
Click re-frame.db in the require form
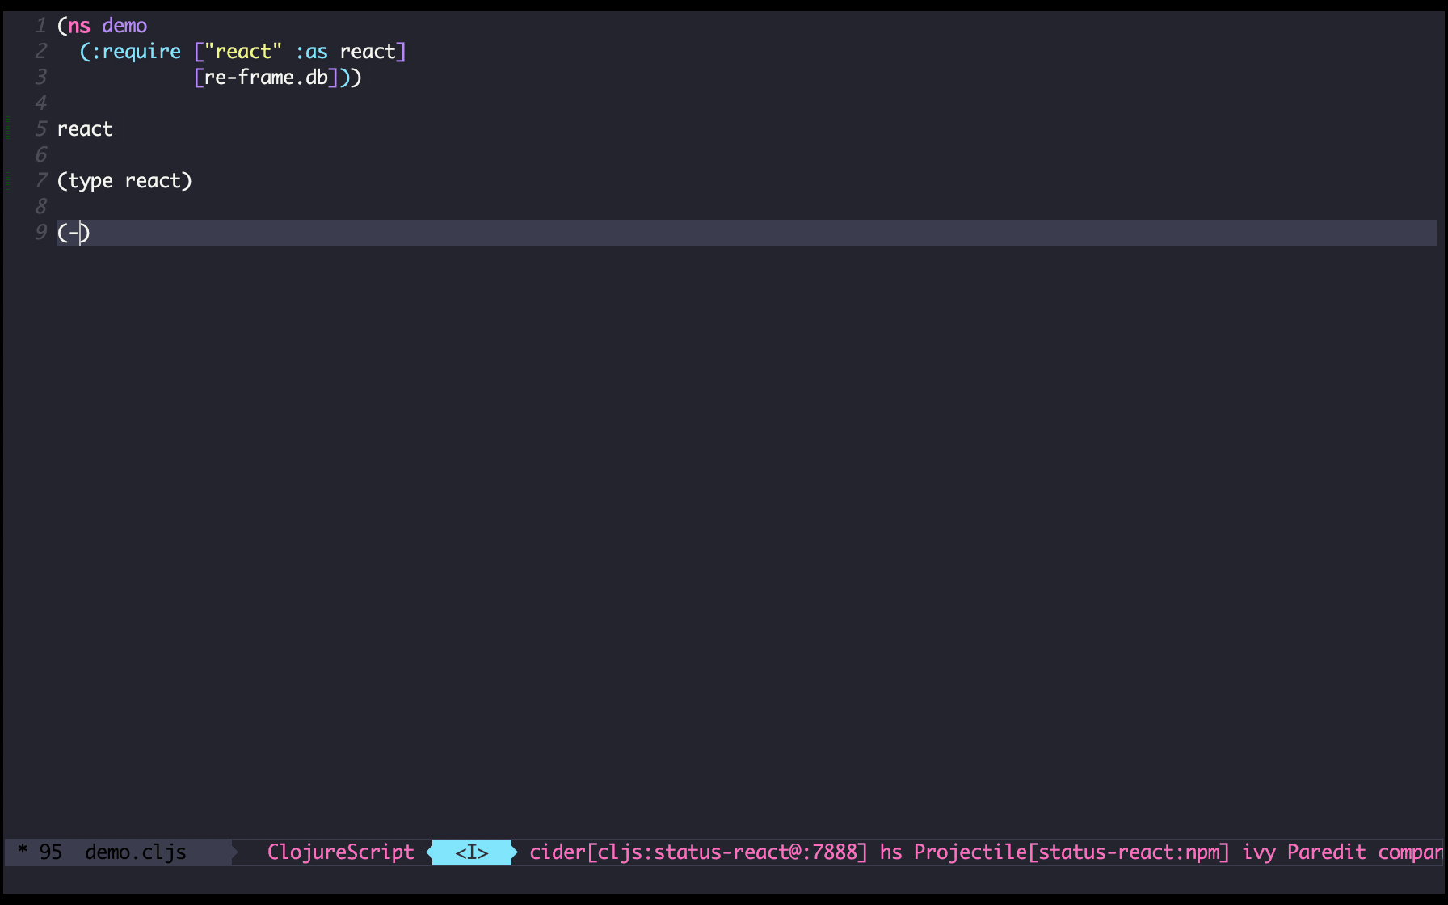(x=266, y=78)
